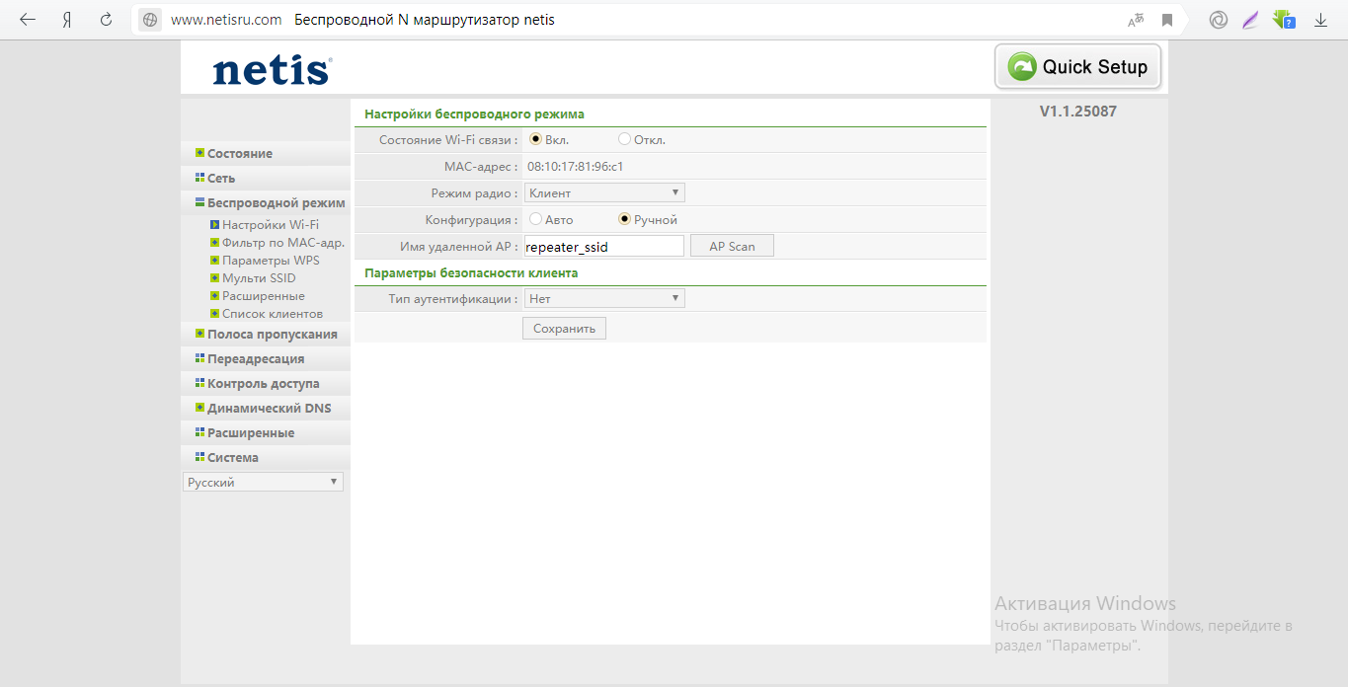This screenshot has width=1348, height=687.
Task: Open the Режим радио dropdown
Action: [604, 192]
